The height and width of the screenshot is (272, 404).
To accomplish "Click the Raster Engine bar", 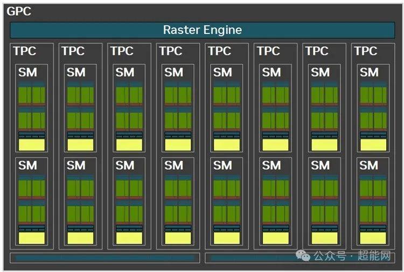I will (202, 30).
